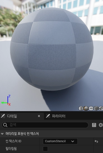Toggle the 필터링됨 checkbox
This screenshot has height=153, width=103.
tap(45, 149)
